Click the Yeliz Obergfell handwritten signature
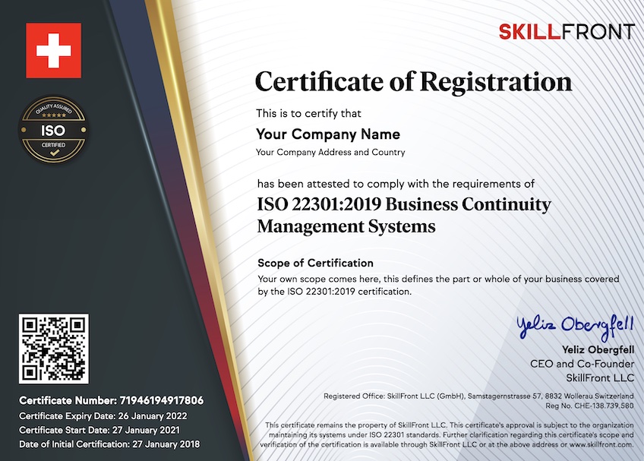Screen dimensions: 644x461 [x=575, y=327]
